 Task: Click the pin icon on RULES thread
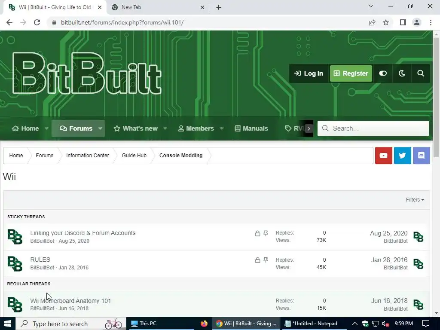266,260
